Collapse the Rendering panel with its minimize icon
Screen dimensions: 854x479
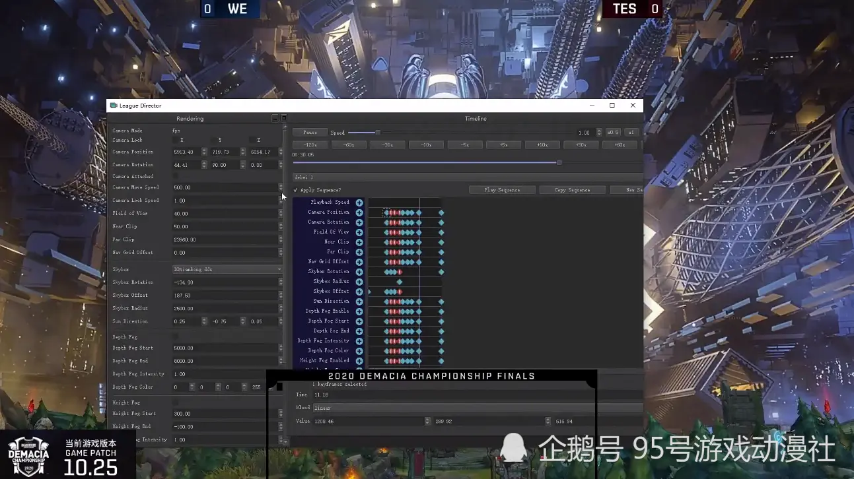(275, 118)
